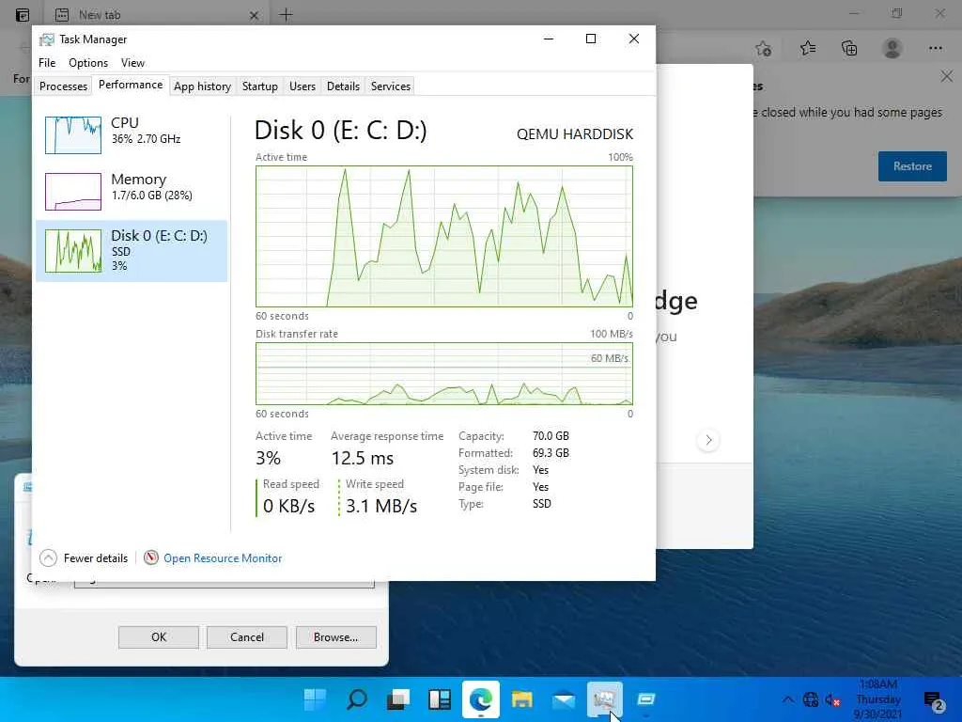Click network icon in system tray
Screen dimensions: 962x722
pyautogui.click(x=811, y=699)
